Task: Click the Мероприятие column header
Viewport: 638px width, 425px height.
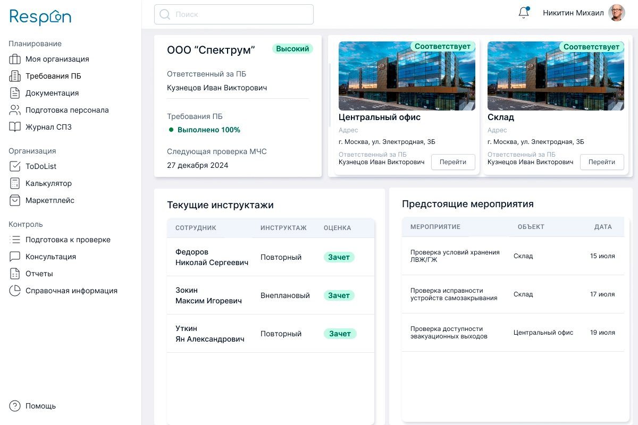Action: [435, 227]
